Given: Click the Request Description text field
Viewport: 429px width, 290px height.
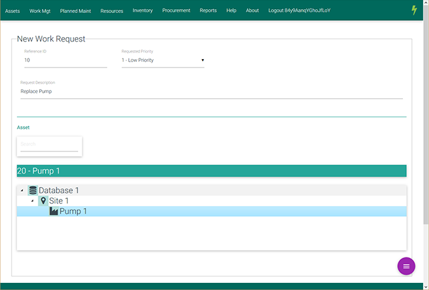Looking at the screenshot, I should click(212, 92).
